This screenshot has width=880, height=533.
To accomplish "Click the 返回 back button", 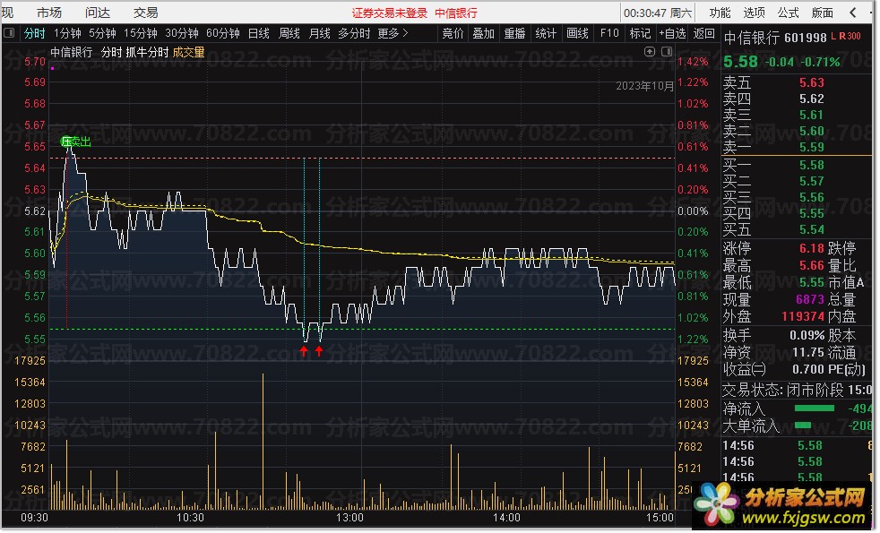I will pyautogui.click(x=703, y=33).
